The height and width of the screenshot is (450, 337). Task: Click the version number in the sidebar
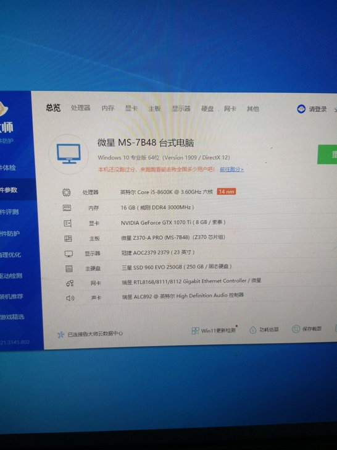[x=15, y=342]
